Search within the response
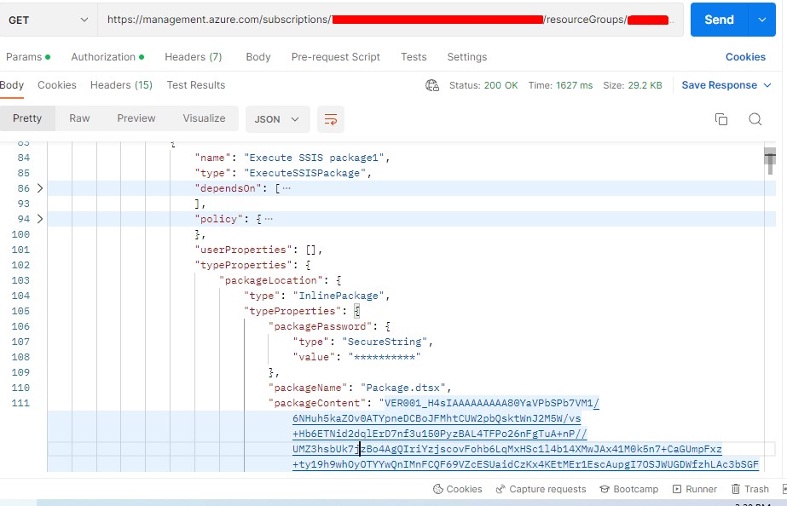 click(x=755, y=119)
